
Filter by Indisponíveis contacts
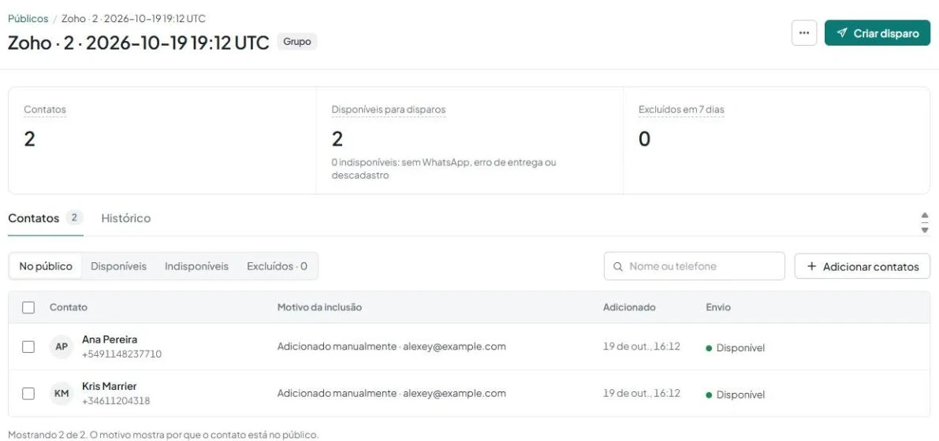pos(196,266)
